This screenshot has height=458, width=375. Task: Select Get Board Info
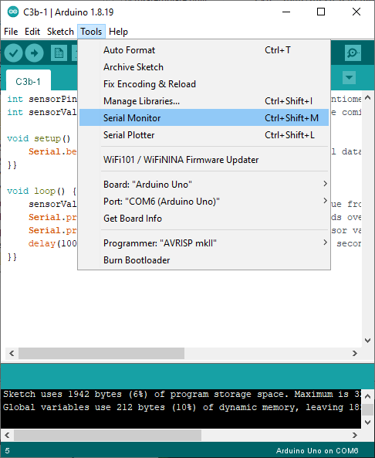(x=204, y=219)
